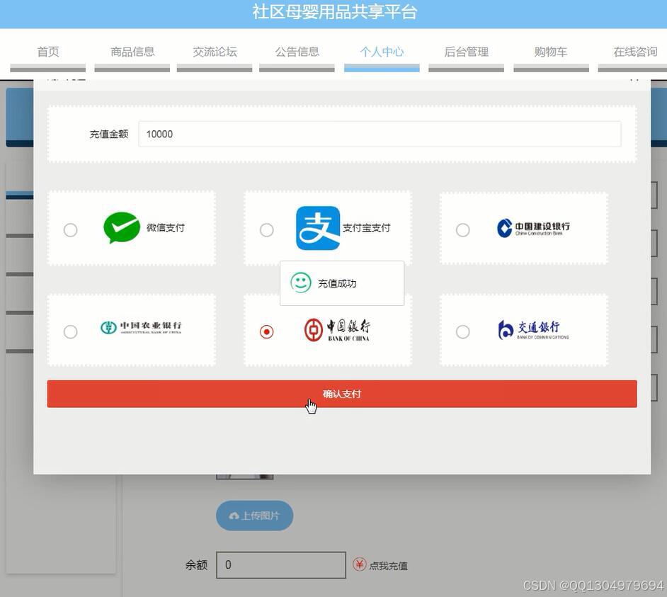Select the 中国银行 radio button

pos(267,331)
